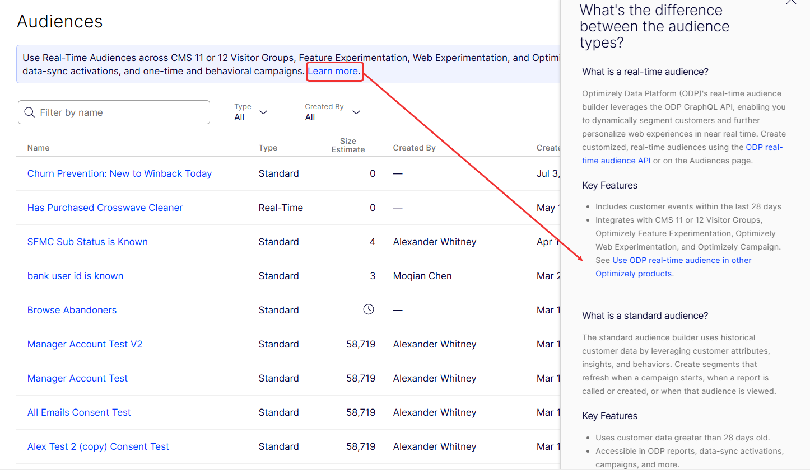Screen dimensions: 810x470
Task: Click the Learn more link
Action: 333,71
